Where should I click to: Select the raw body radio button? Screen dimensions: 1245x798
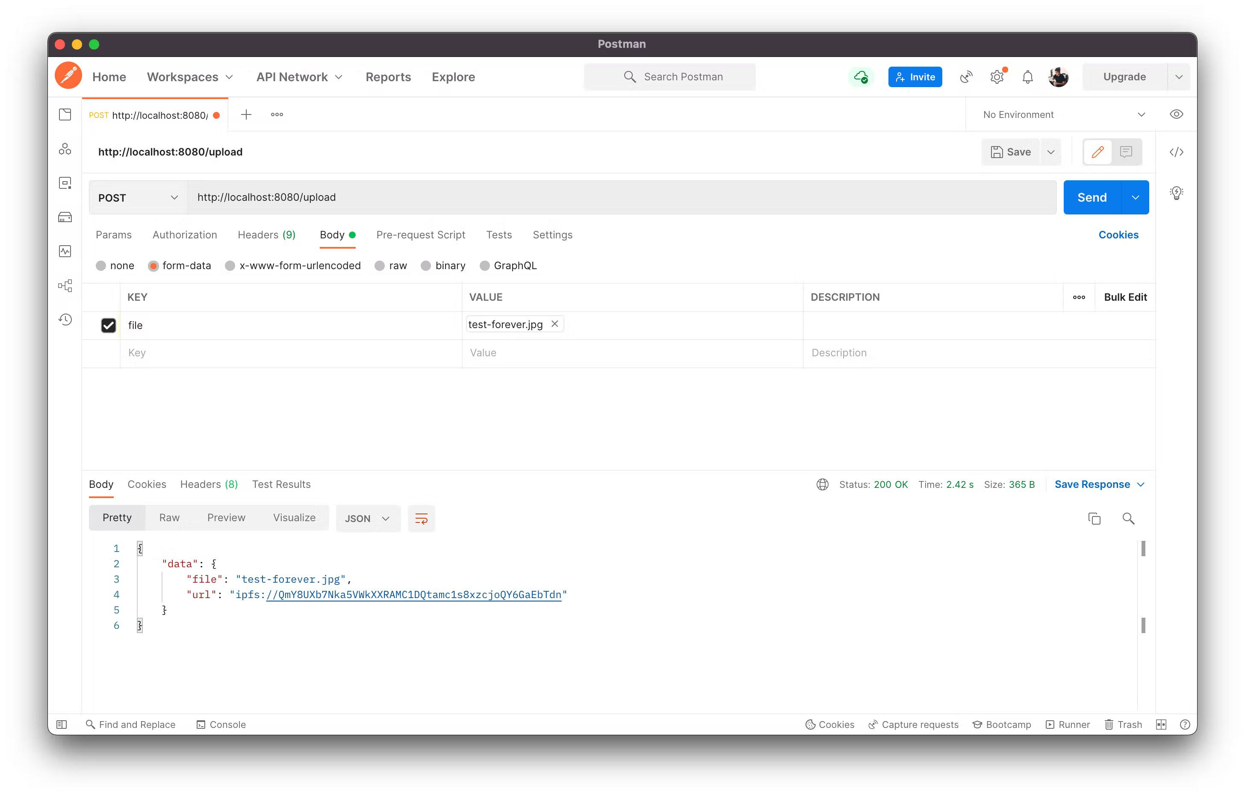pyautogui.click(x=380, y=266)
